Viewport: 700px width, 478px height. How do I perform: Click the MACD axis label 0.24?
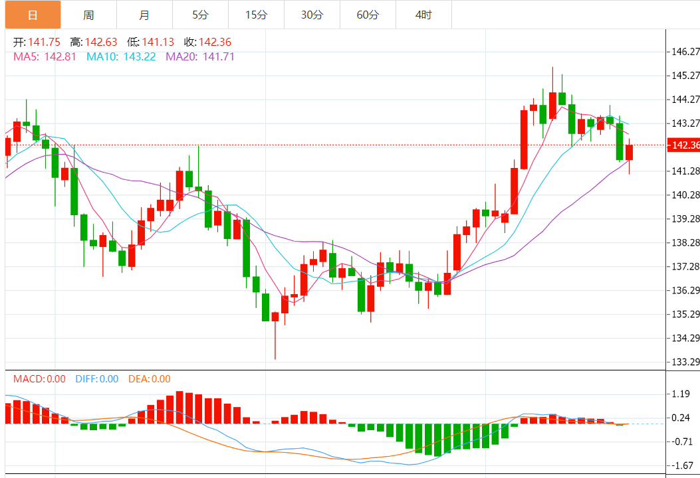[681, 418]
